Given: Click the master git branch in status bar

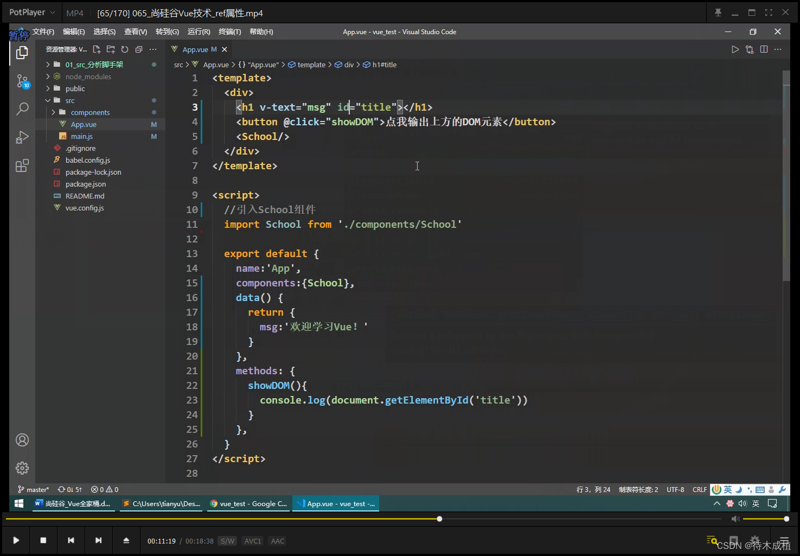Looking at the screenshot, I should click(34, 489).
